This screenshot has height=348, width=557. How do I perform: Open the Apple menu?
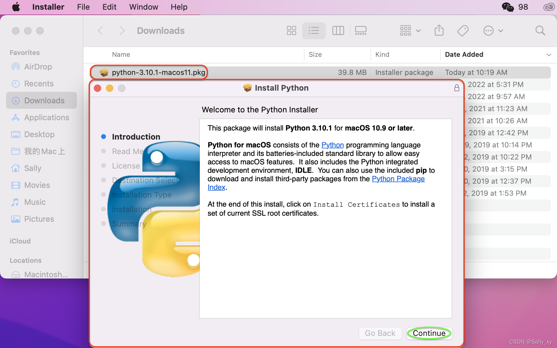[16, 7]
